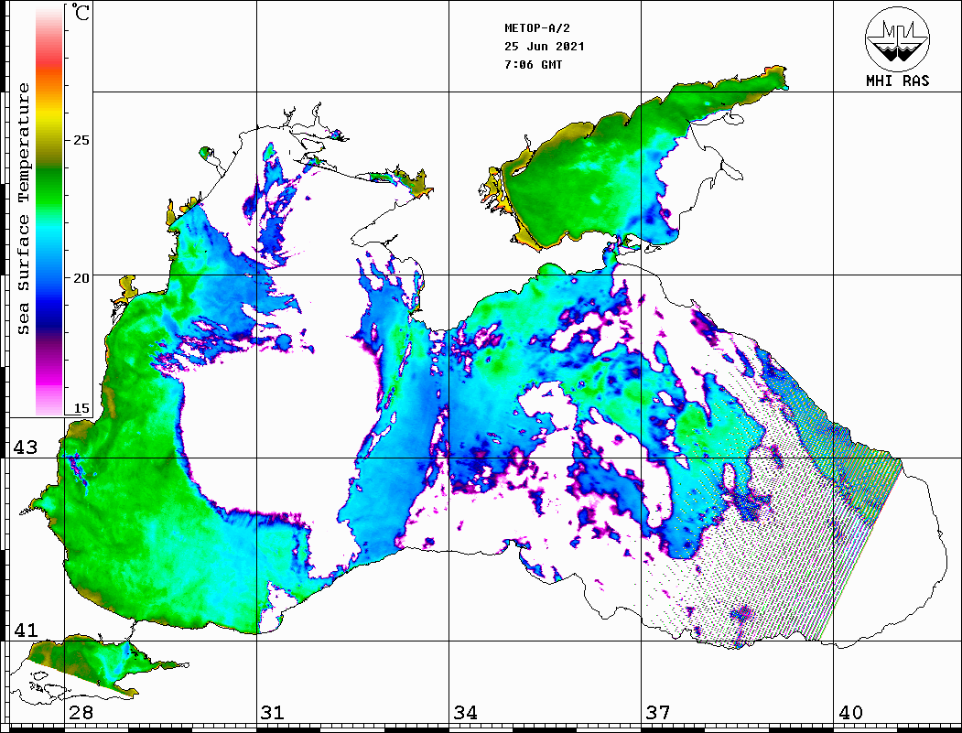Click the 'METOP-A/2' satellite label
The height and width of the screenshot is (733, 962).
point(537,28)
